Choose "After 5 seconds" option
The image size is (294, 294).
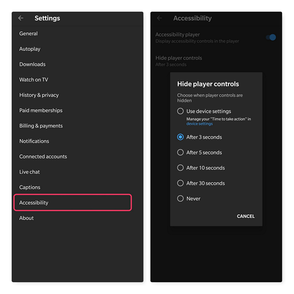click(x=181, y=153)
